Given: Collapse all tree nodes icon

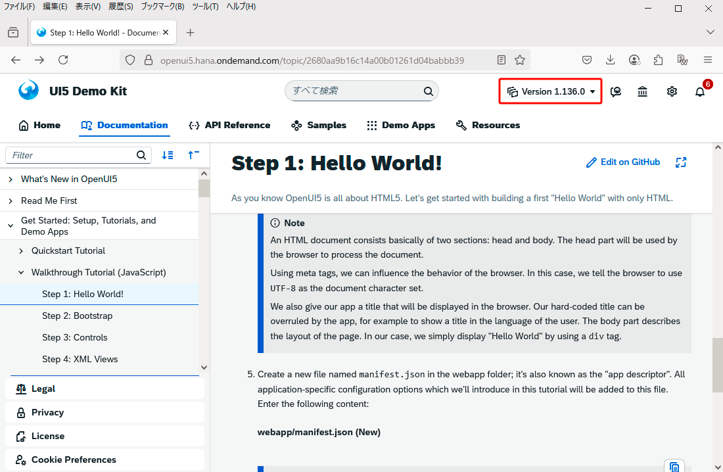Looking at the screenshot, I should 194,155.
